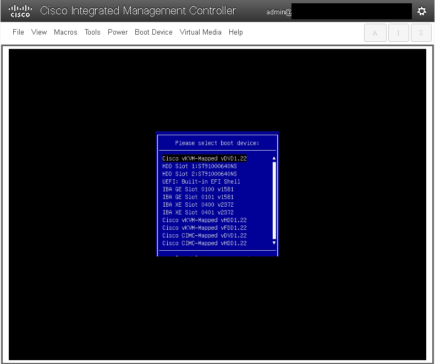Click the Cisco Integrated Management Controller title
This screenshot has height=364, width=435.
pos(138,10)
